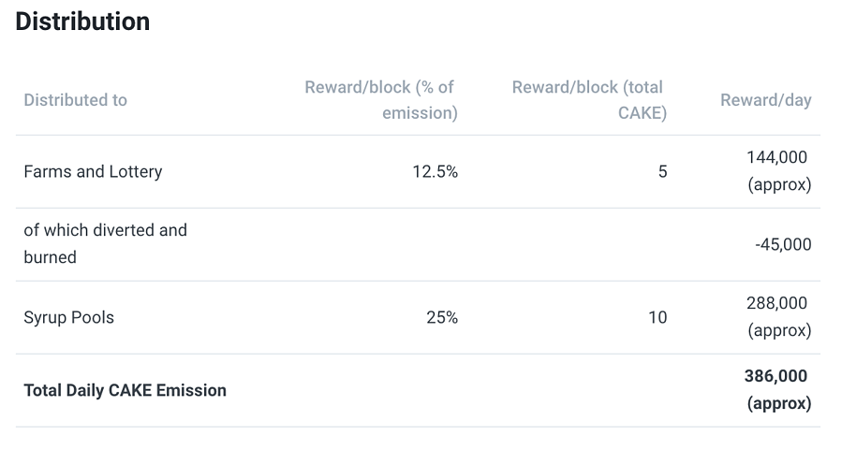
Task: Click the Farms reward value of 5
Action: click(x=662, y=171)
